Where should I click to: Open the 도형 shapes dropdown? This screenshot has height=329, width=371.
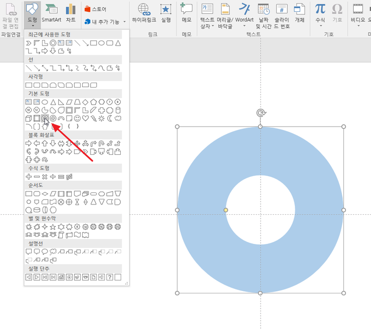(33, 15)
